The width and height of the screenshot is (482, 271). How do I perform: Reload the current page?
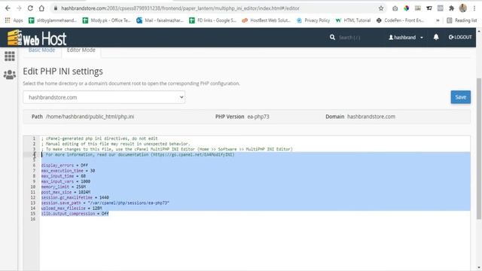[x=30, y=8]
